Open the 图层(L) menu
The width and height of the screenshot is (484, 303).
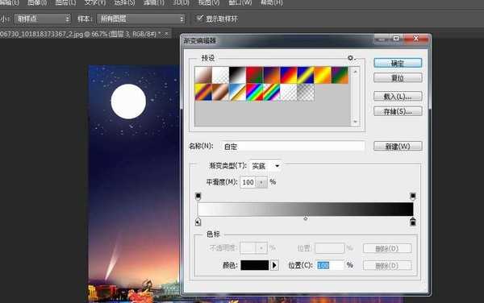[65, 2]
